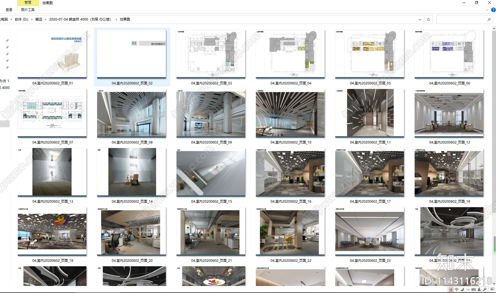Viewport: 496px width, 293px height.
Task: Go to 搬运 folder in the breadcrumb
Action: point(39,20)
